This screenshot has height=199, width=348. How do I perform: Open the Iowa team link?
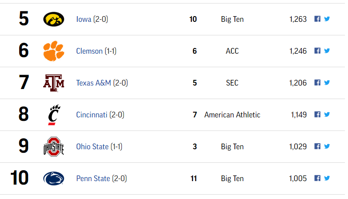pyautogui.click(x=84, y=19)
